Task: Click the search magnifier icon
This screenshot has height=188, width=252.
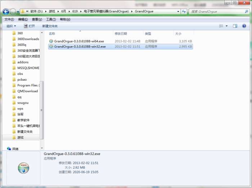Action: [x=246, y=12]
